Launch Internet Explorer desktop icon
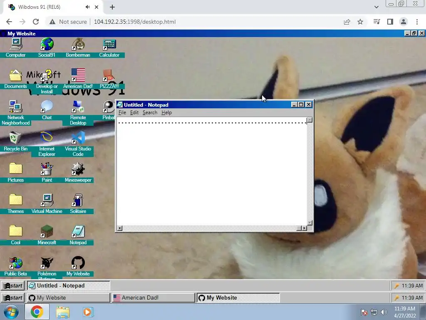Screen dimensions: 426x320 coord(47,144)
